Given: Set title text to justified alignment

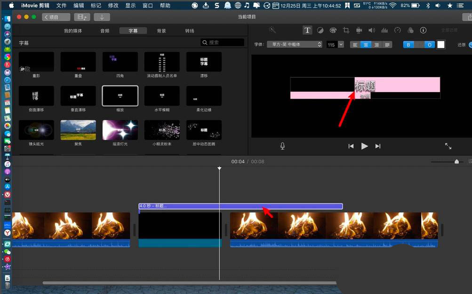Looking at the screenshot, I should (x=387, y=45).
